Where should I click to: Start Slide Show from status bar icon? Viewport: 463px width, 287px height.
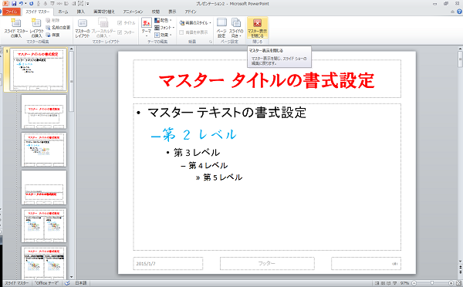click(395, 283)
